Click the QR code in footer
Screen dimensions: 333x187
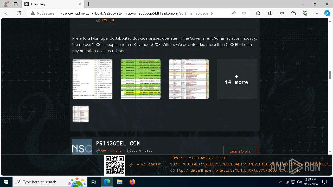click(115, 165)
